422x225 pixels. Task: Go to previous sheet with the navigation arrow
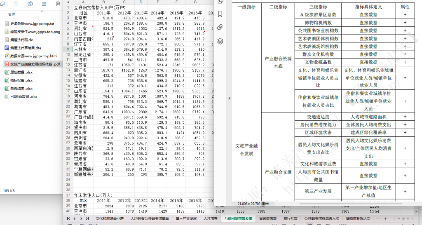pos(75,218)
